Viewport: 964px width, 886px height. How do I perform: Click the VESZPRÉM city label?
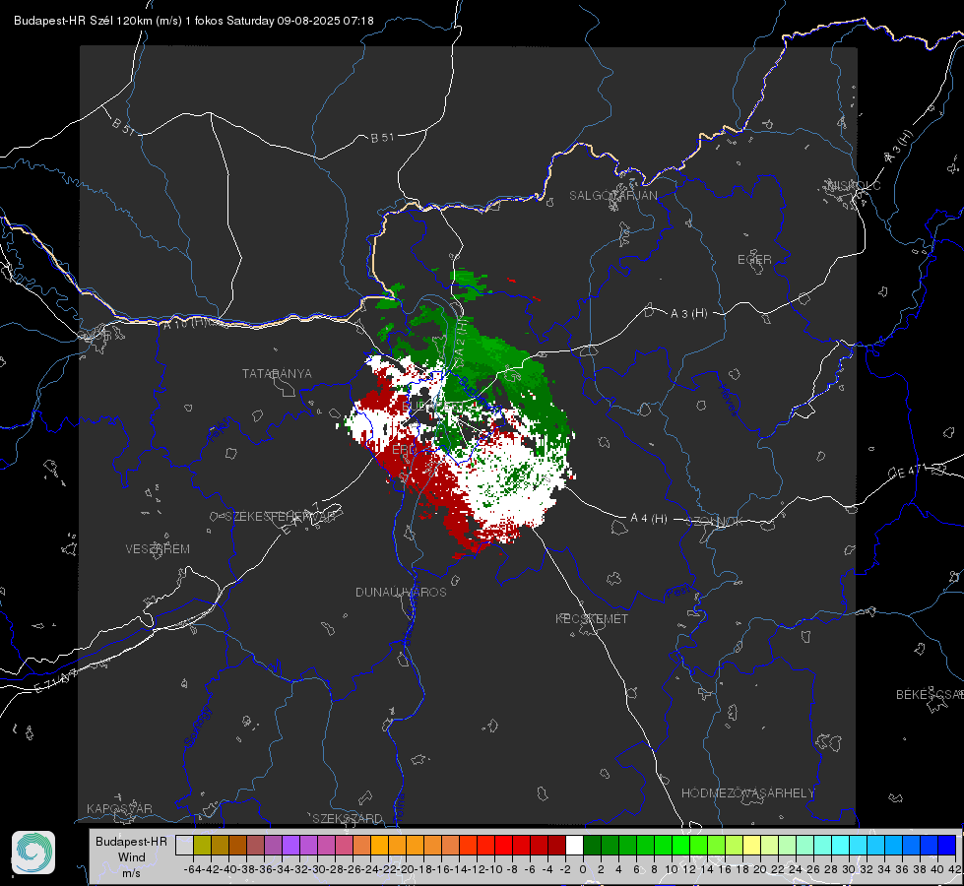(158, 548)
